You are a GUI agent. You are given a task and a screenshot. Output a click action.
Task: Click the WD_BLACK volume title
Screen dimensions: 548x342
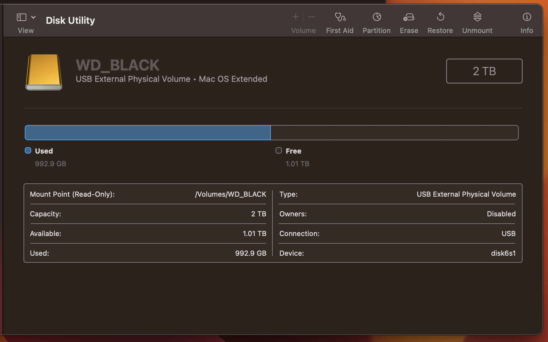tap(118, 65)
